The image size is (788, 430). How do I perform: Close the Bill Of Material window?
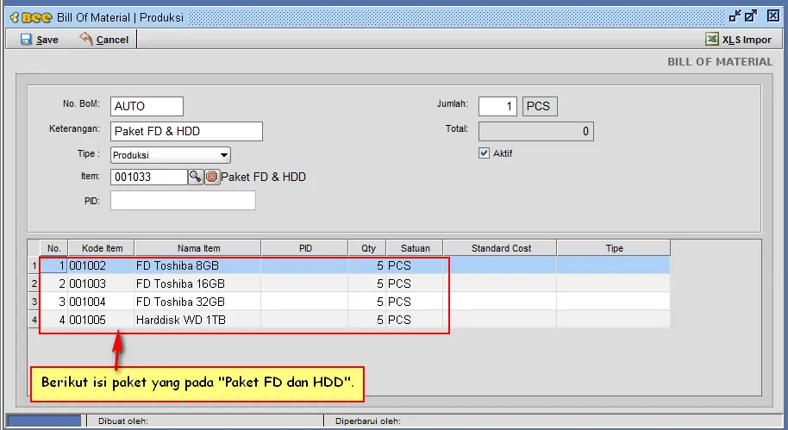click(773, 16)
